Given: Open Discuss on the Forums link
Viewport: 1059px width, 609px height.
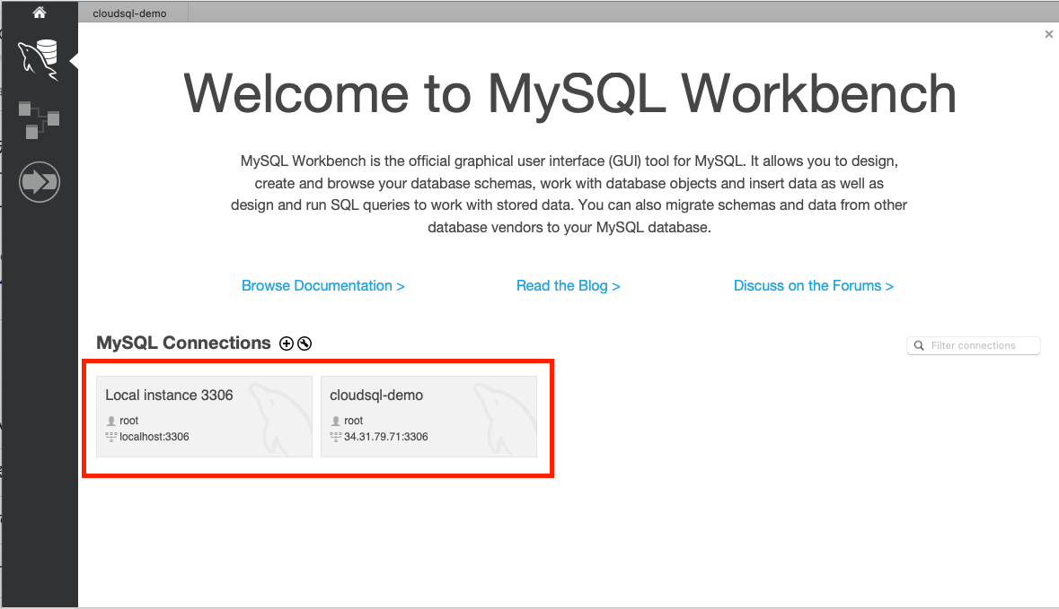Looking at the screenshot, I should [813, 286].
